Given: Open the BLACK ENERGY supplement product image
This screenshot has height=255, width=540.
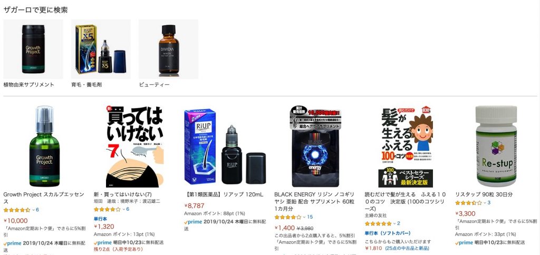Looking at the screenshot, I should point(315,146).
